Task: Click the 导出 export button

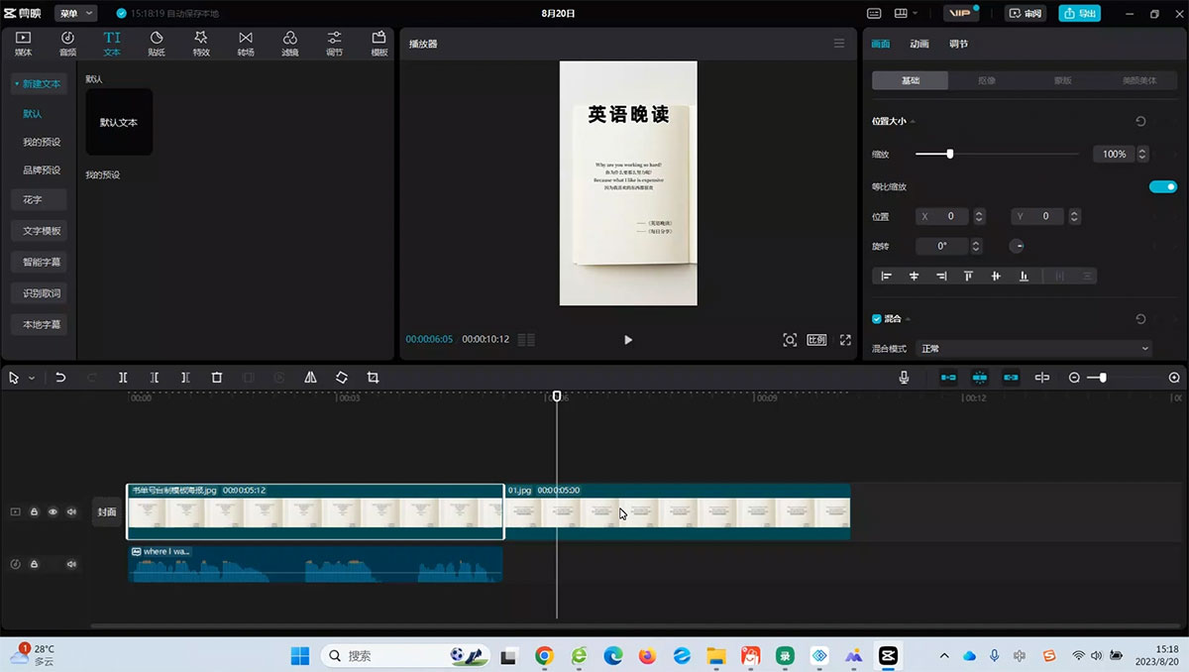Action: 1080,13
